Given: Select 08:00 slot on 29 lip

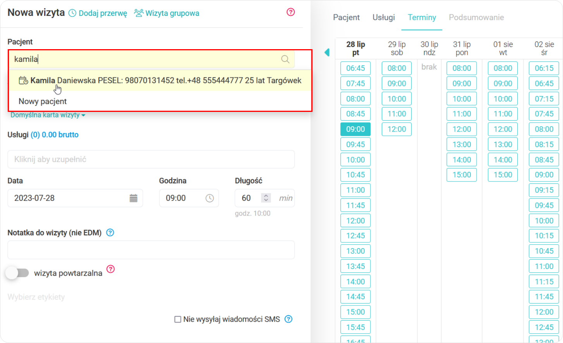Looking at the screenshot, I should pos(397,68).
